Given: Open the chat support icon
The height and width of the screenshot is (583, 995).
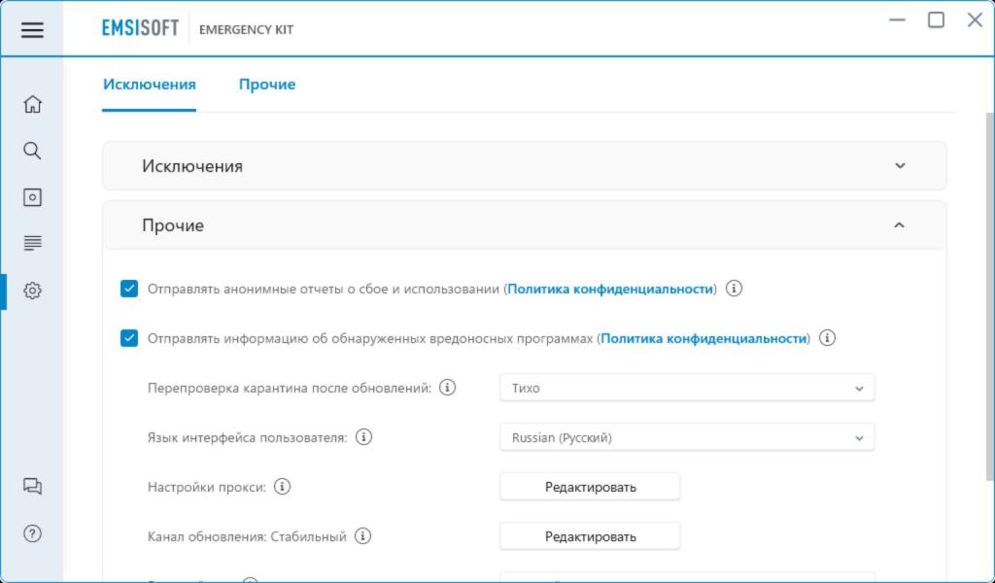Looking at the screenshot, I should [x=32, y=487].
